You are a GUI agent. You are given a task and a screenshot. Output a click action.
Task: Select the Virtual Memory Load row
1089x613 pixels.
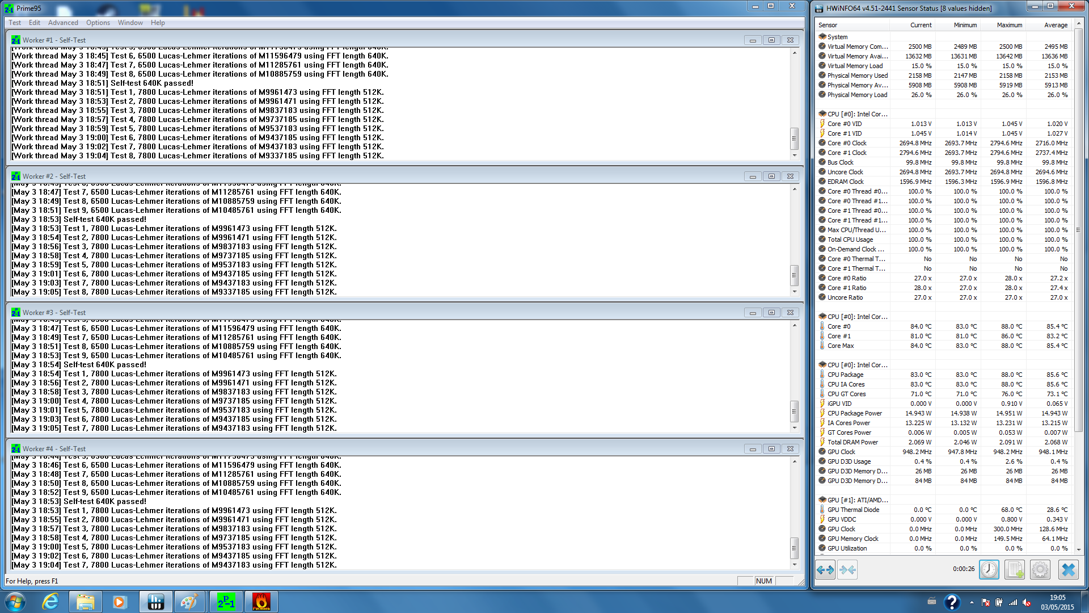[944, 66]
